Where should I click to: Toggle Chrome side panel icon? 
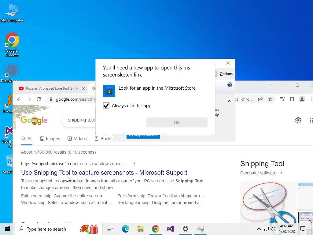pos(292,99)
